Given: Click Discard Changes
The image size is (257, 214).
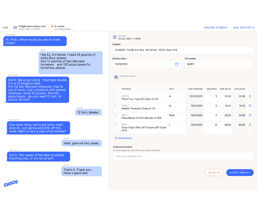Looking at the screenshot, I should [x=216, y=27].
